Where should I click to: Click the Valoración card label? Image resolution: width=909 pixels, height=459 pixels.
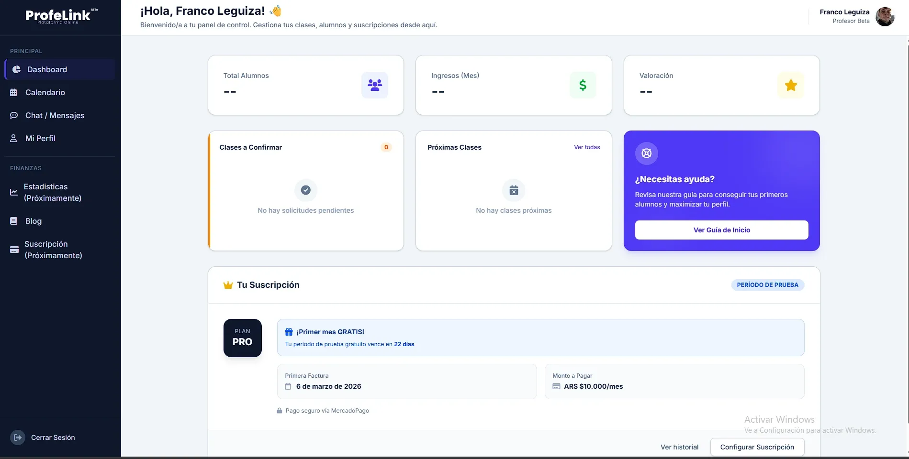[656, 76]
